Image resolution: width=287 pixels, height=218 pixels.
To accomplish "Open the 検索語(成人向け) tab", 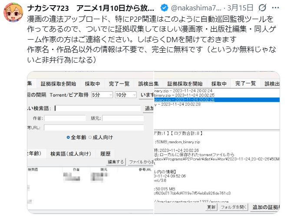I will (x=70, y=154).
